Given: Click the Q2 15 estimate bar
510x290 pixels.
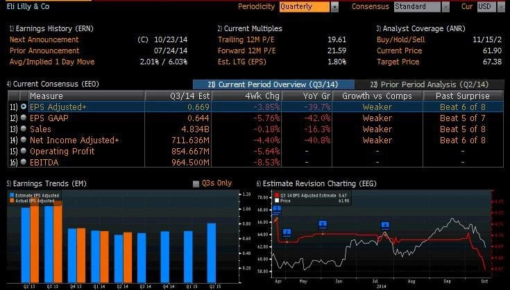Looking at the screenshot, I should click(x=212, y=253).
